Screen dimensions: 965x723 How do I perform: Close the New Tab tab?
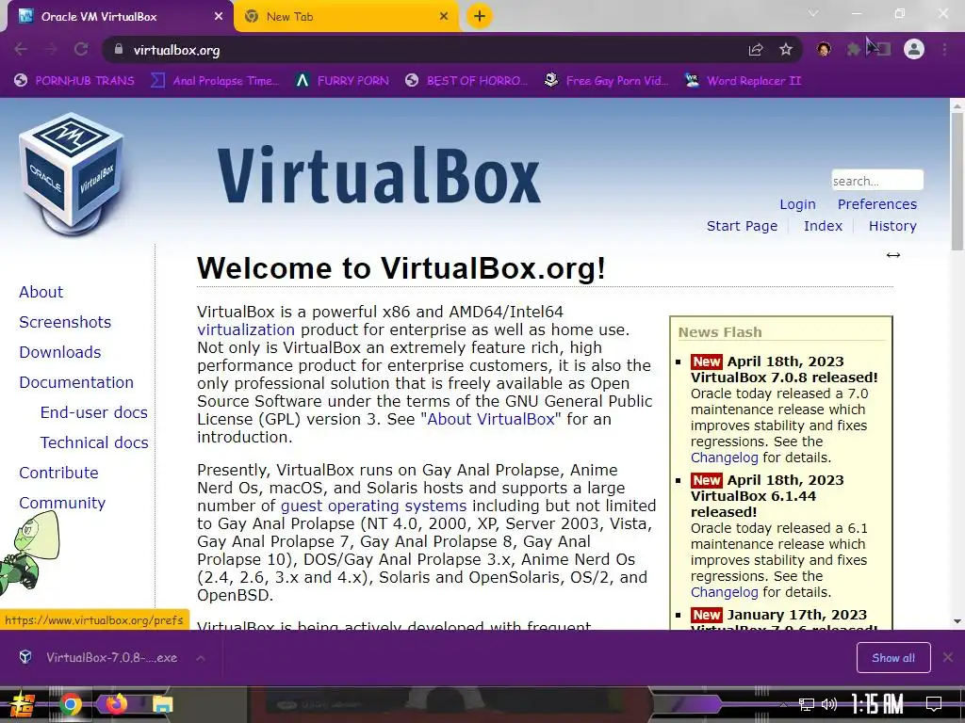444,17
